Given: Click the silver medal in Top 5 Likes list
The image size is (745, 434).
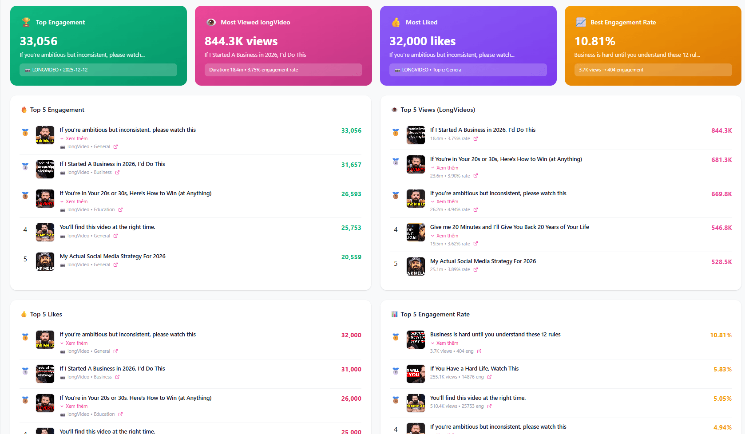Looking at the screenshot, I should point(25,371).
